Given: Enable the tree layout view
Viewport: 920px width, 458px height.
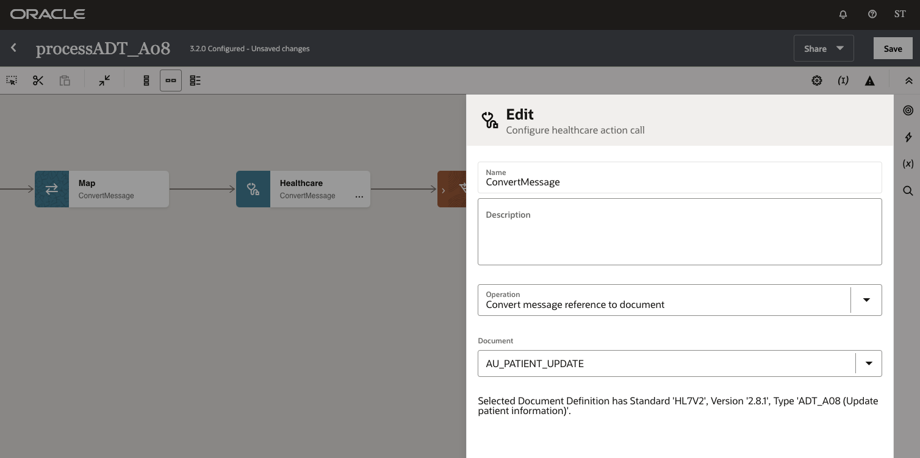Looking at the screenshot, I should [195, 80].
